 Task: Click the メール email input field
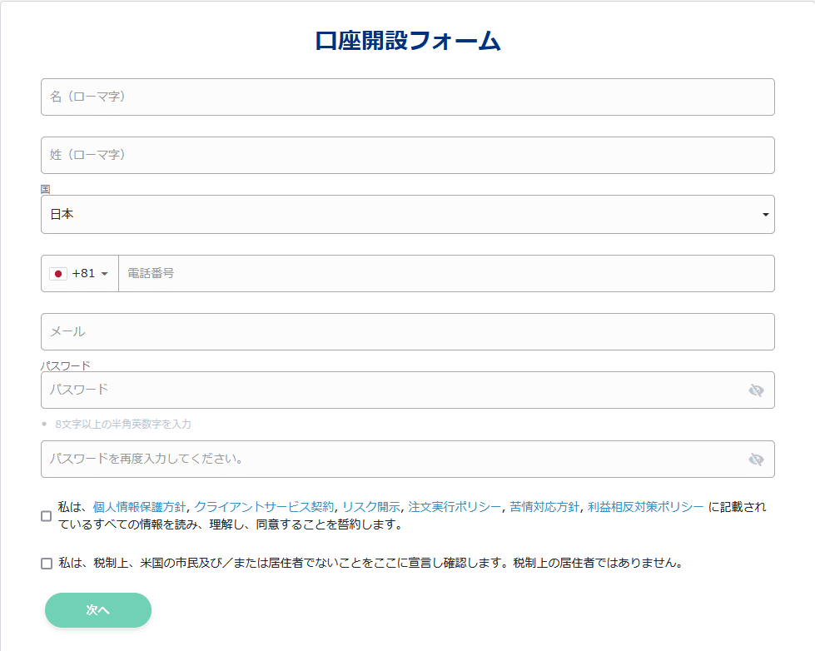408,331
